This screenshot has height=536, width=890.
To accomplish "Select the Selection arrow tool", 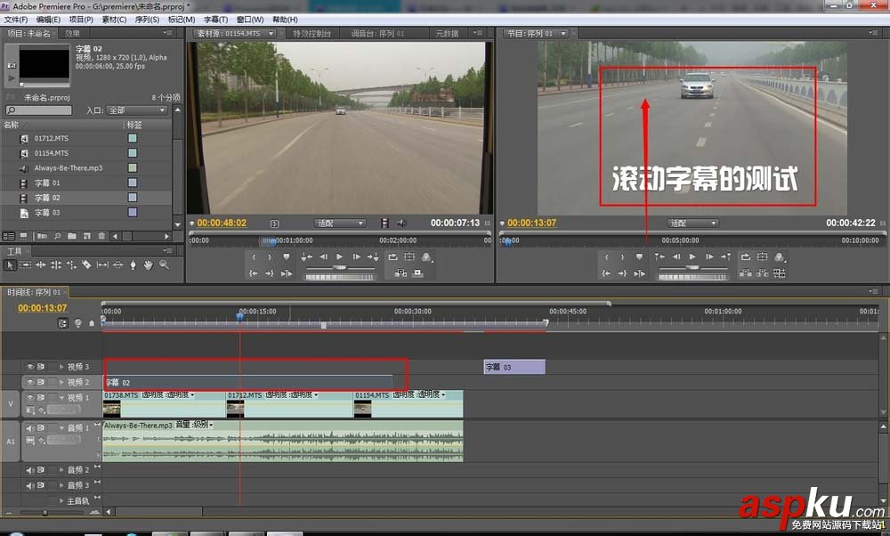I will (x=9, y=264).
